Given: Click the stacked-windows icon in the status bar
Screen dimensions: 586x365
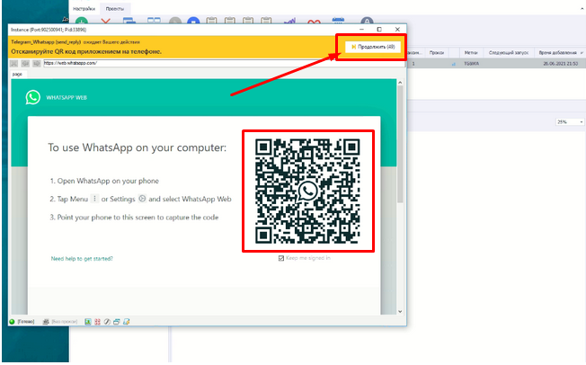Looking at the screenshot, I should click(117, 322).
